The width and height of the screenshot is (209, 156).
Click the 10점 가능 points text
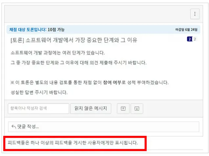(x=56, y=29)
